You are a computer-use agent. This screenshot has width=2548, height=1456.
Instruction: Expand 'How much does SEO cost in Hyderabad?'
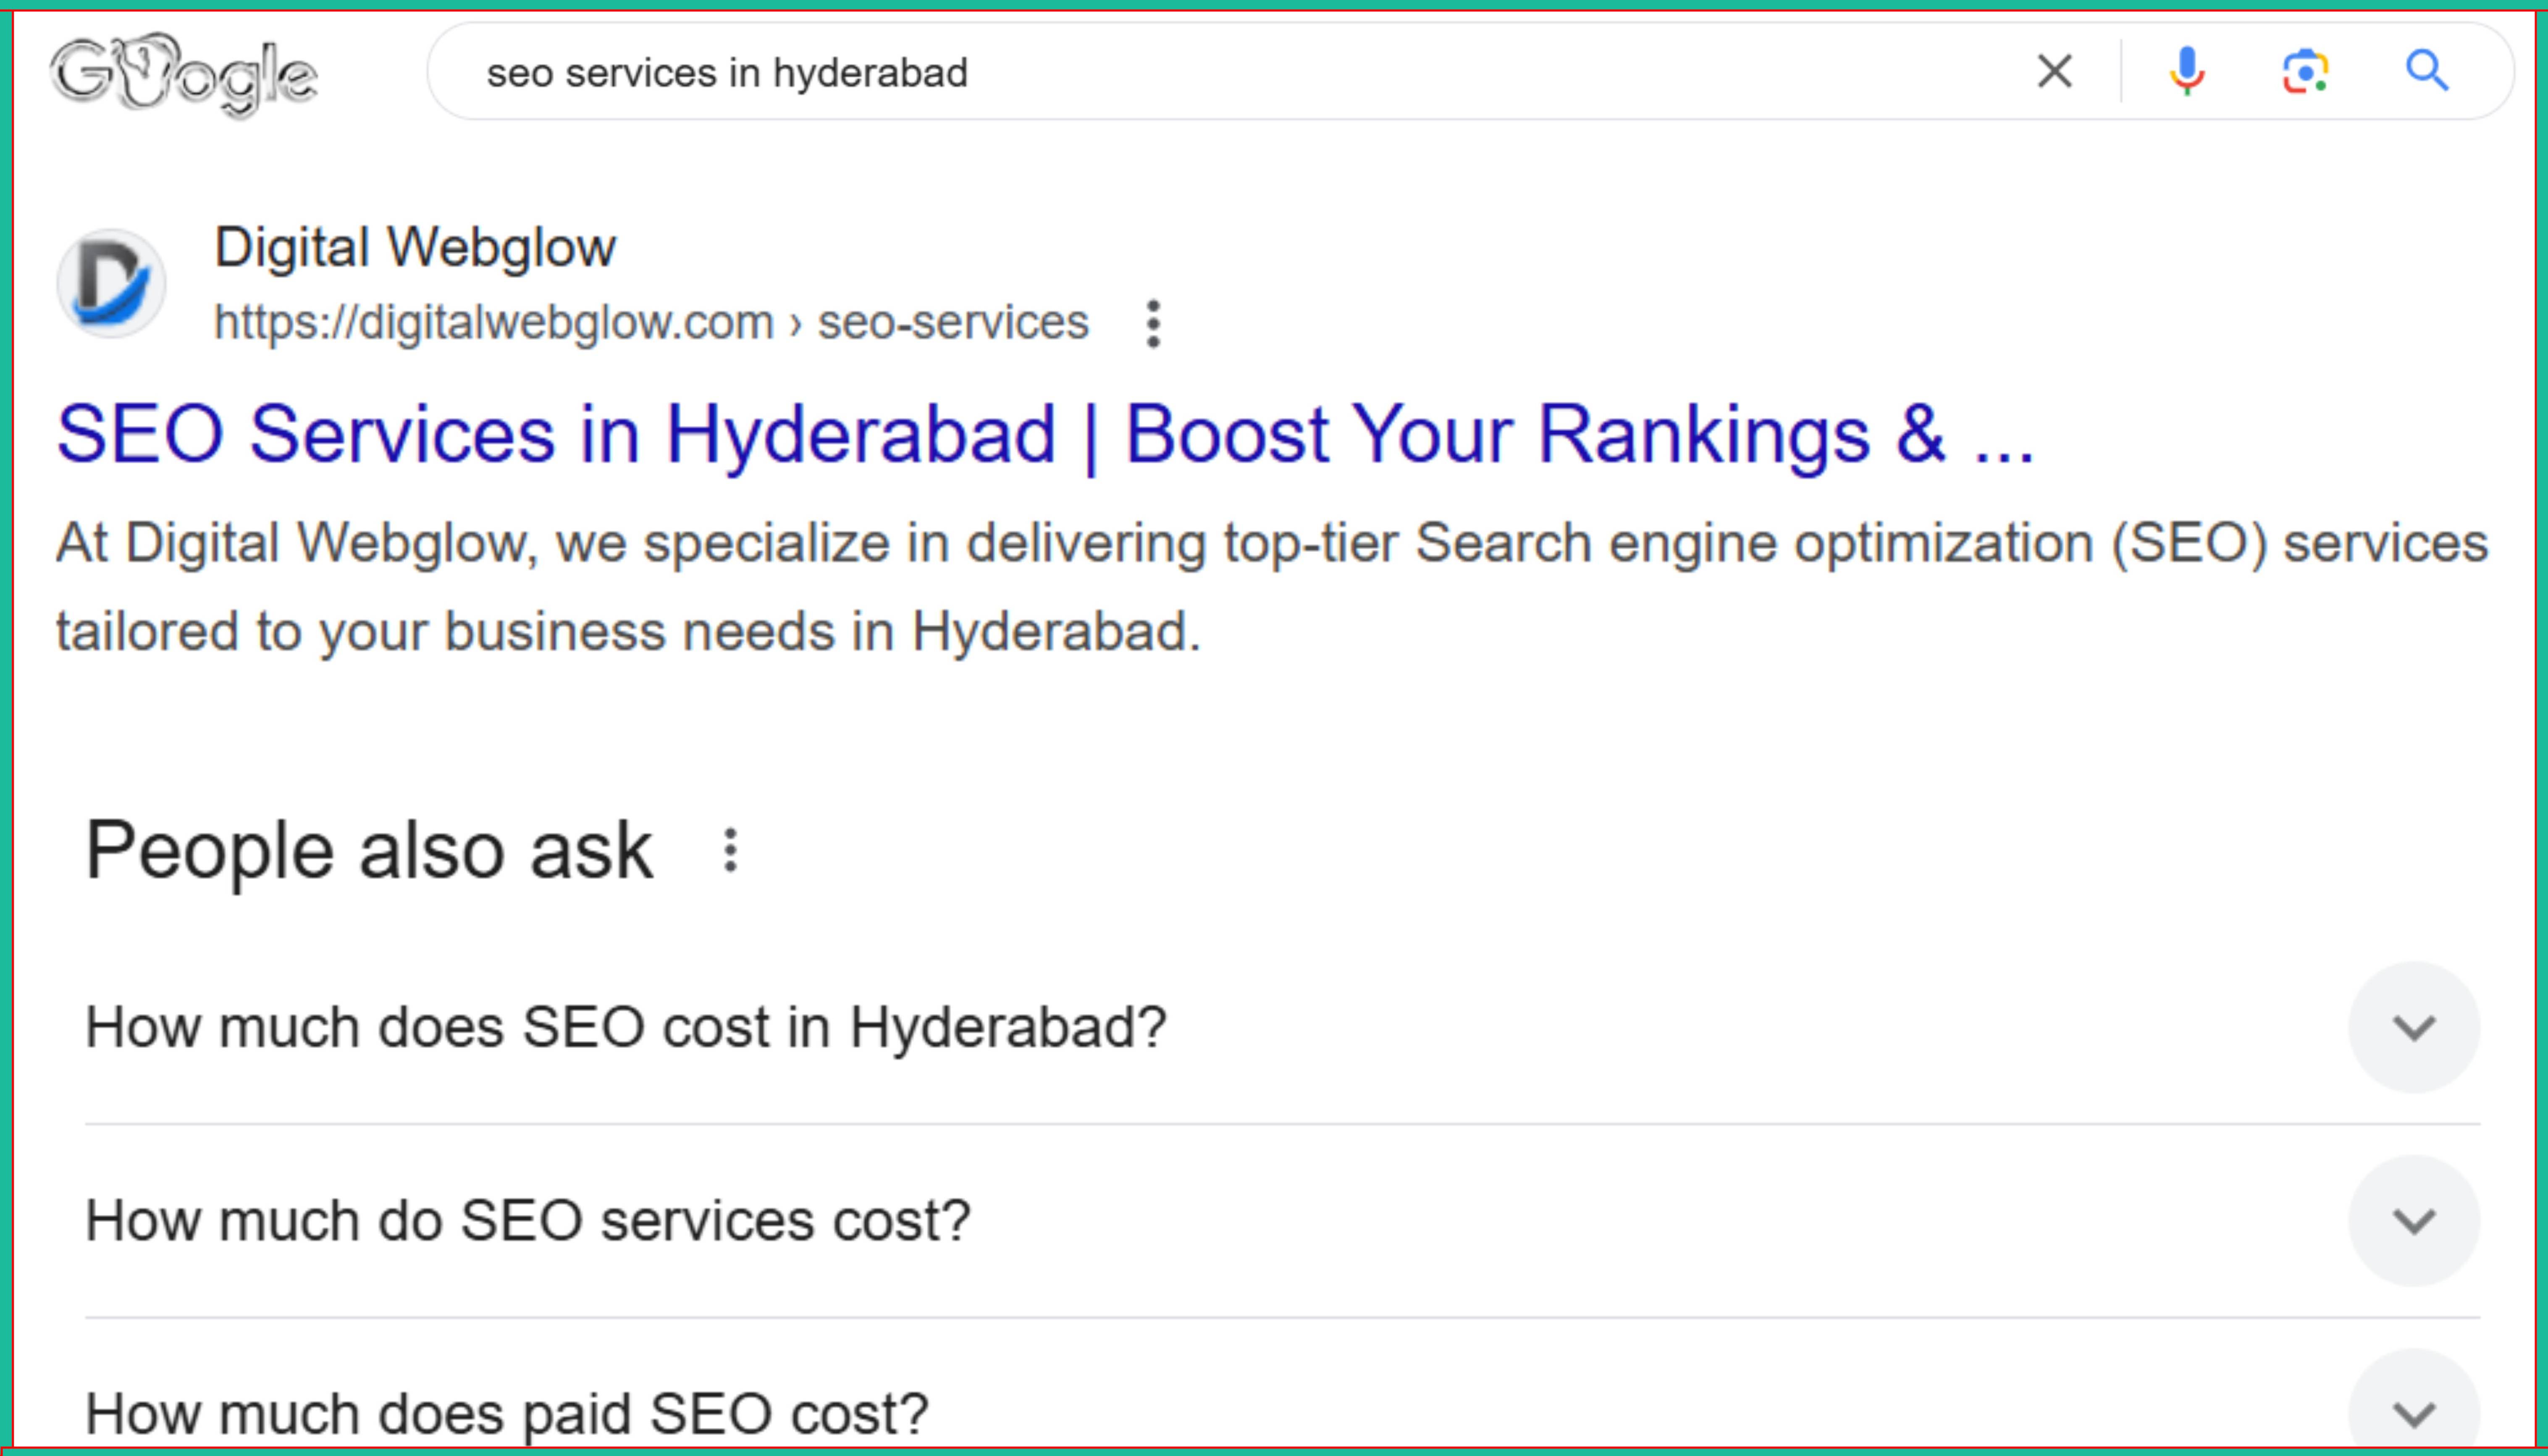click(1282, 1027)
